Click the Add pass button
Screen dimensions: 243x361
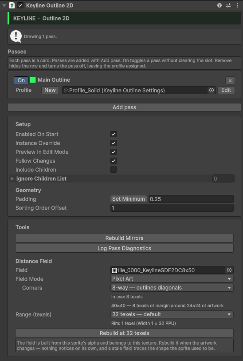(124, 107)
